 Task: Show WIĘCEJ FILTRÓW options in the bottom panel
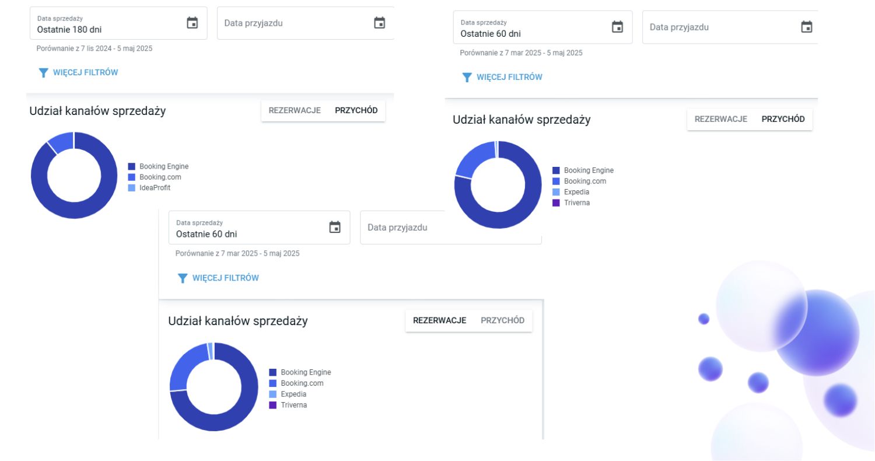point(218,278)
